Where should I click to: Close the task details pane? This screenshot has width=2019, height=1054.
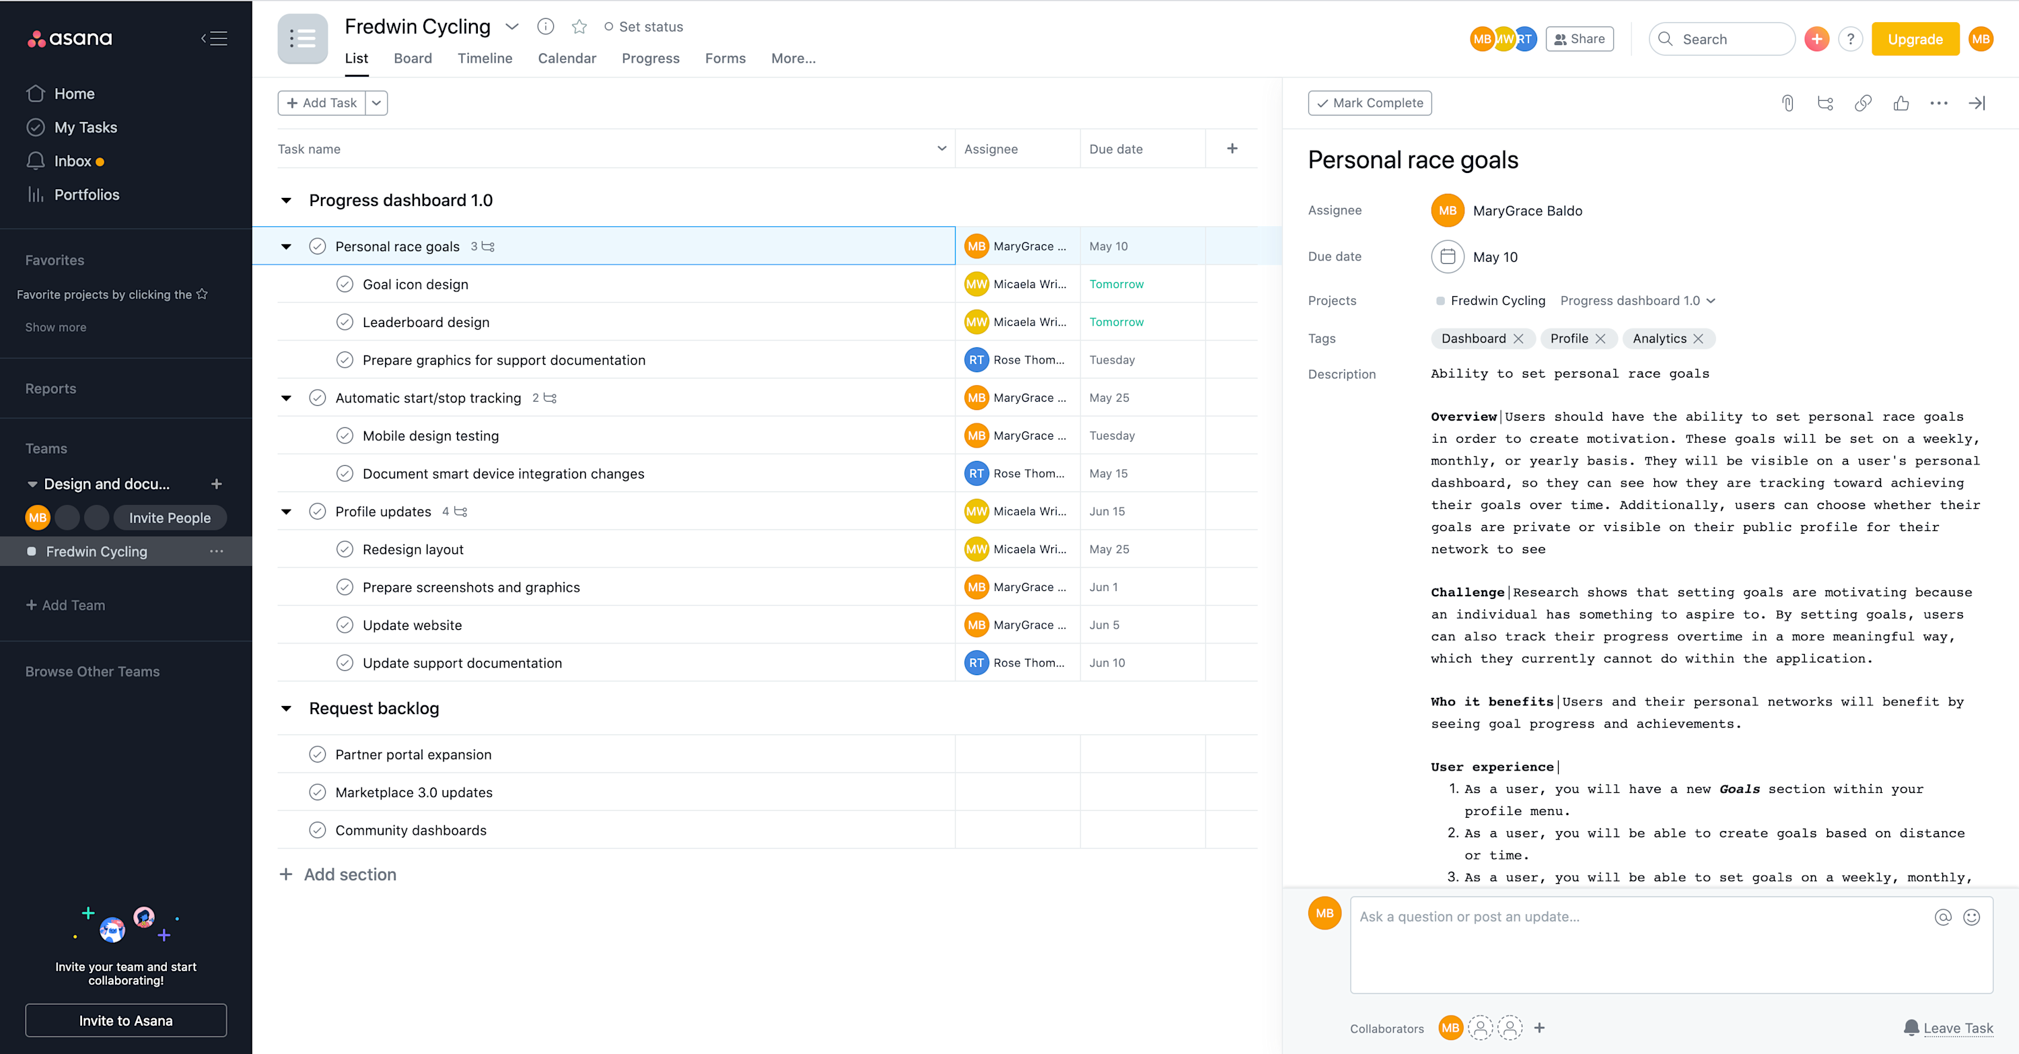1977,103
